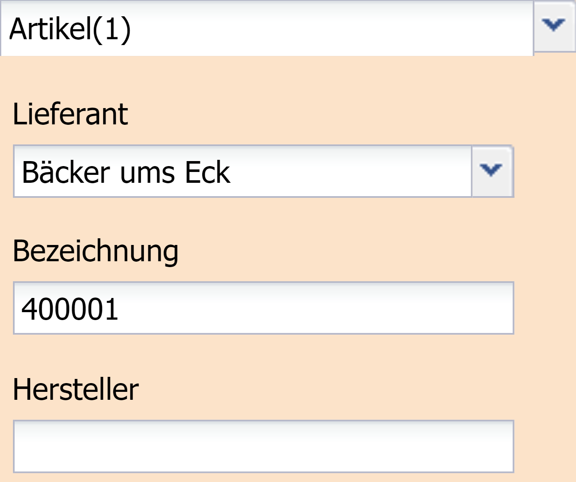The image size is (576, 482).
Task: Click the word "Eck" in supplier box
Action: [x=207, y=172]
